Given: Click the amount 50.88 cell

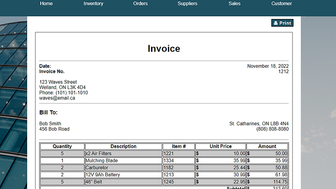Looking at the screenshot, I should coord(267,168).
